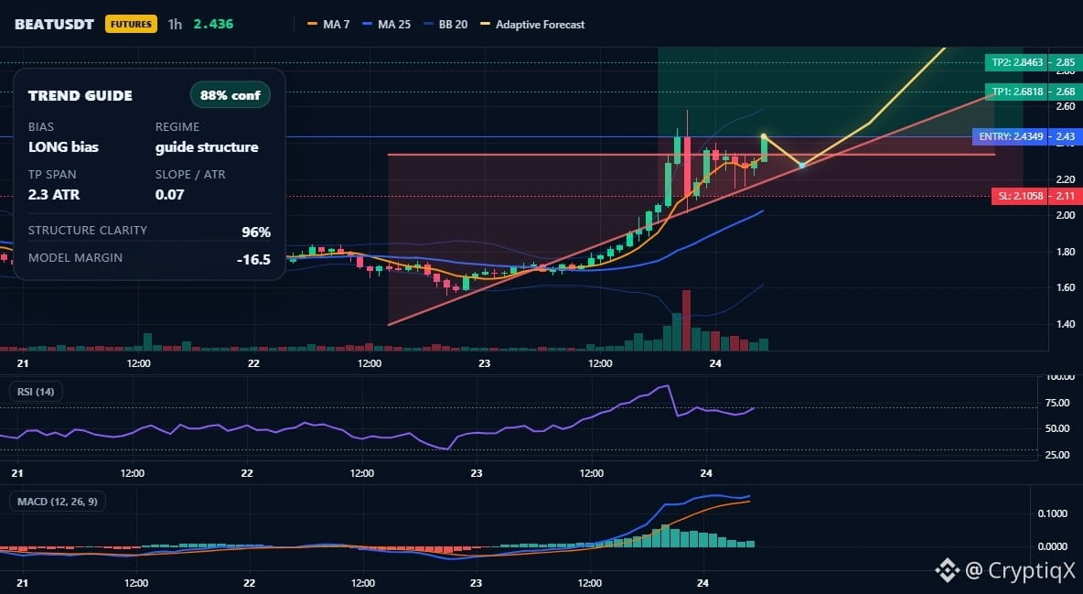Click the blue forecast pullback point marker
This screenshot has width=1083, height=594.
802,166
